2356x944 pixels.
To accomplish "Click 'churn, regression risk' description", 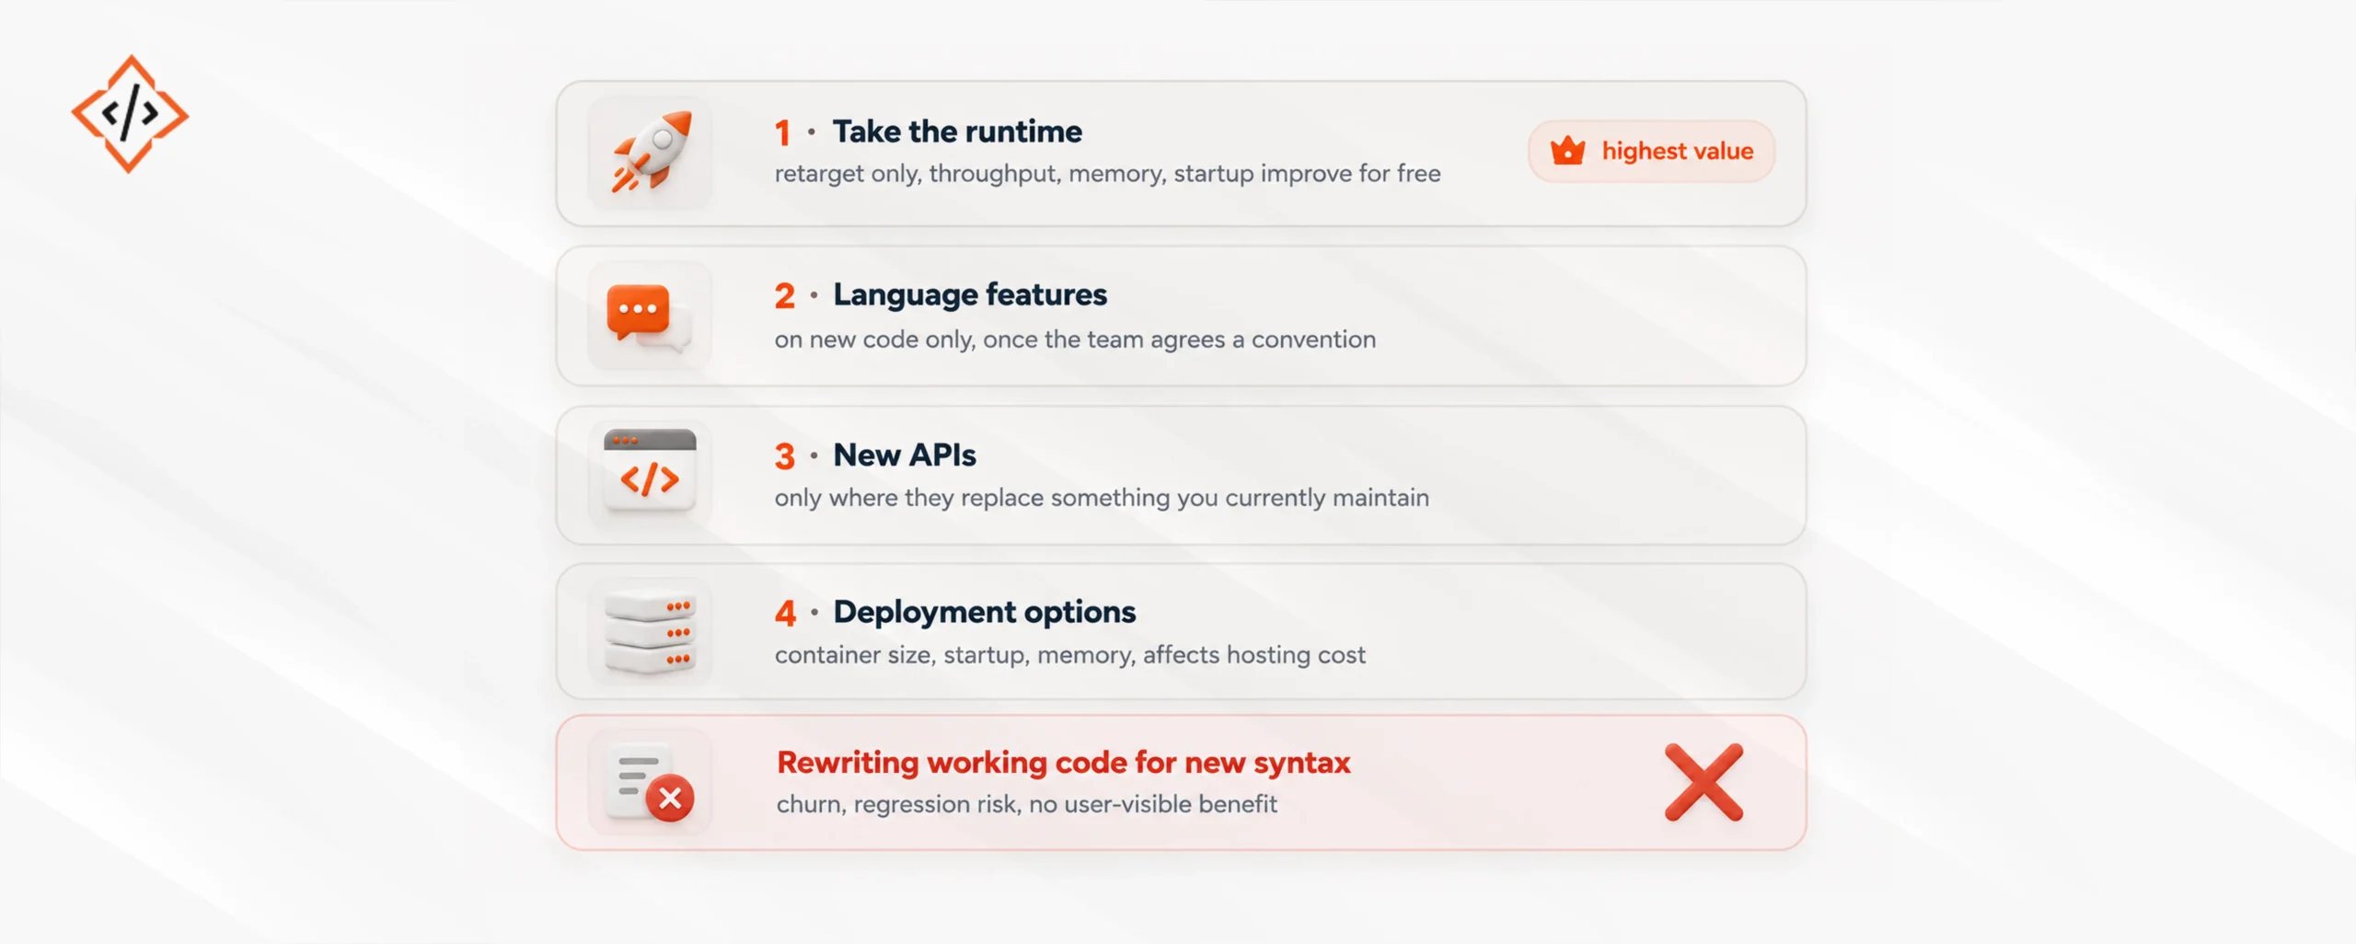I will [1027, 804].
